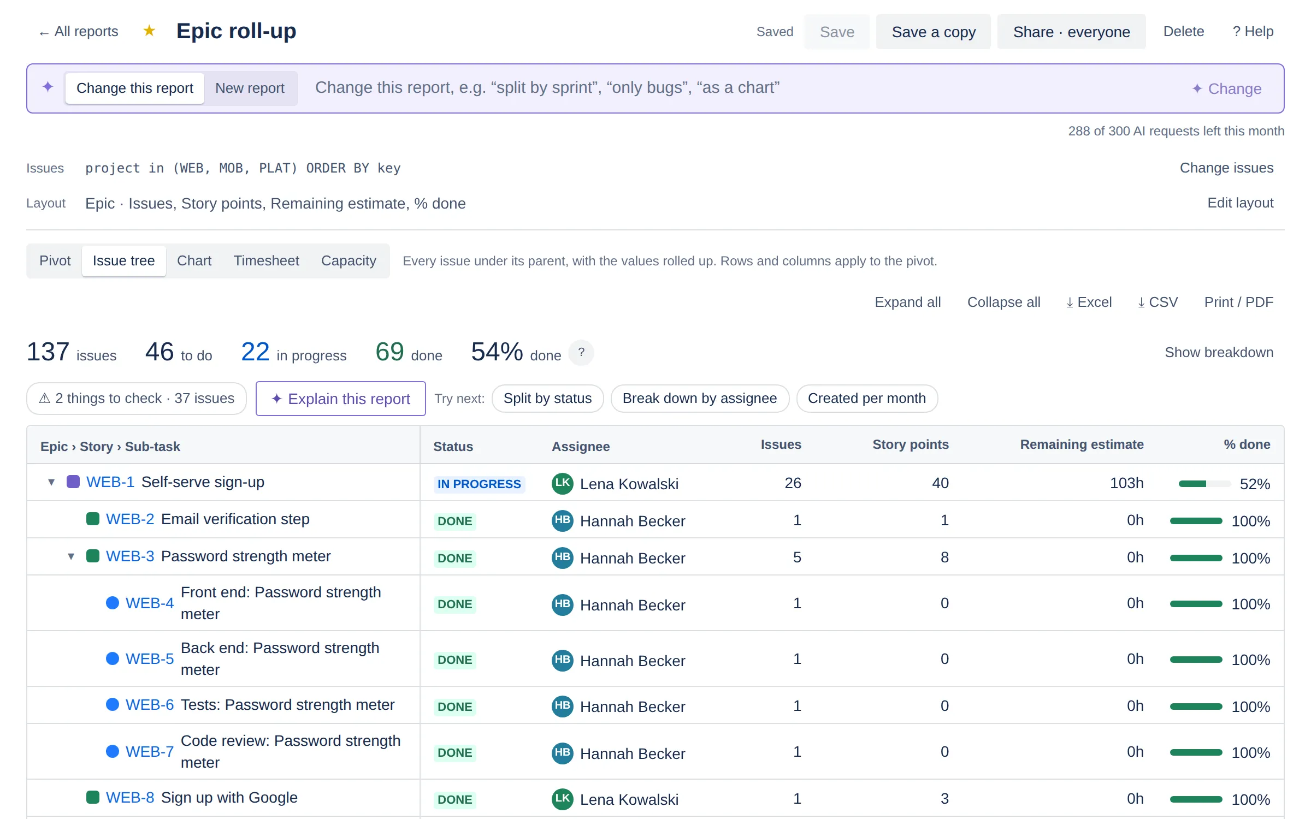Click Hannah Becker's HB avatar on WEB-7
Viewport: 1311px width, 819px height.
tap(562, 752)
